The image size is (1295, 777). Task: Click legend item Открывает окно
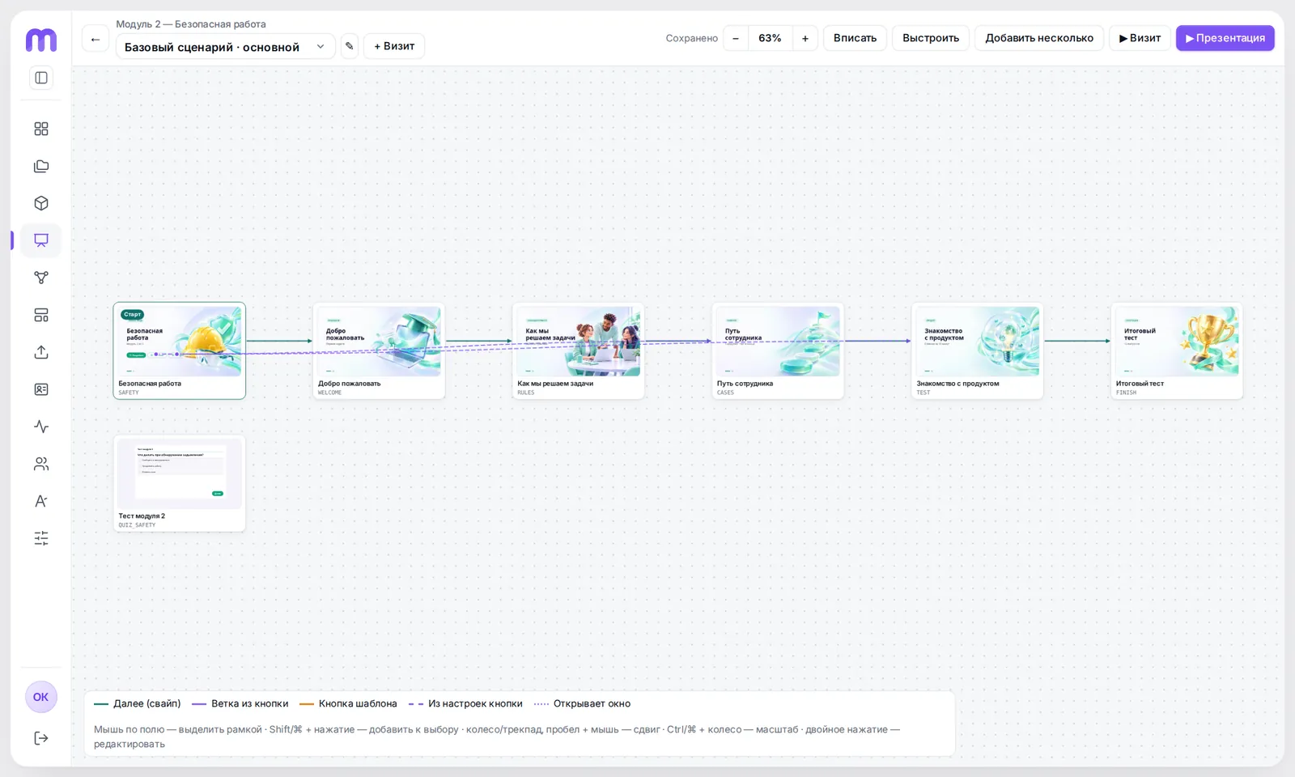click(x=582, y=704)
